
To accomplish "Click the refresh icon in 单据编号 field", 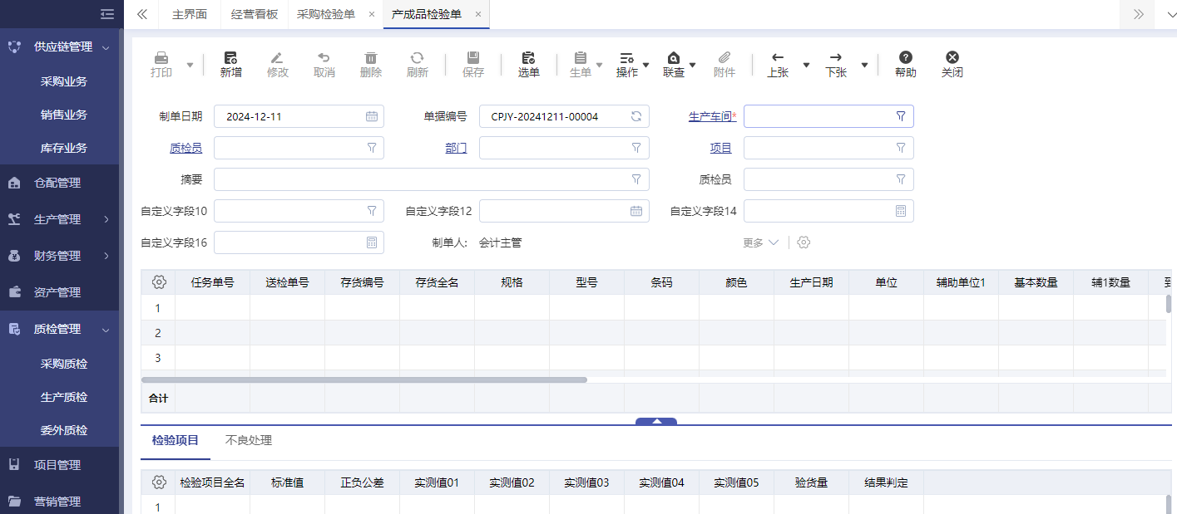I will coord(635,116).
